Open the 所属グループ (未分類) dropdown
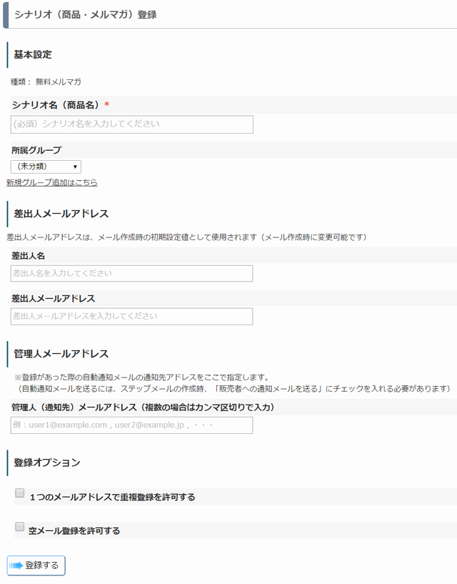 46,167
